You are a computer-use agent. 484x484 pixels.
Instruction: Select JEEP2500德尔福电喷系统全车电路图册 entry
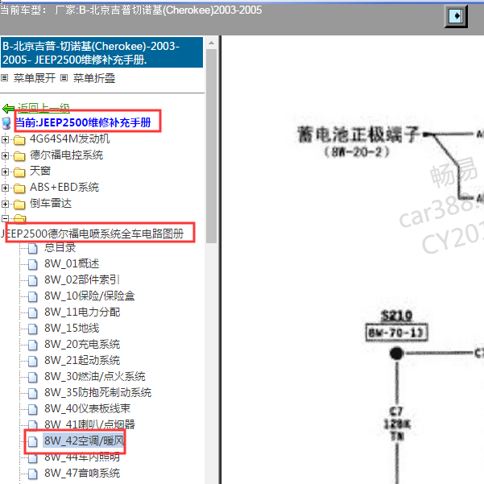point(93,234)
